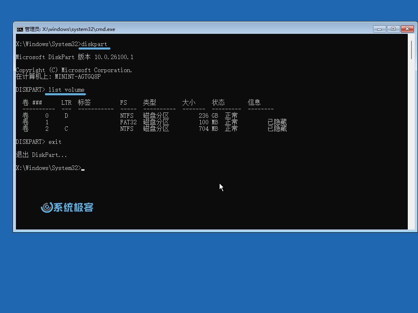Click the 'list volume' command text
The image size is (418, 313).
click(67, 90)
